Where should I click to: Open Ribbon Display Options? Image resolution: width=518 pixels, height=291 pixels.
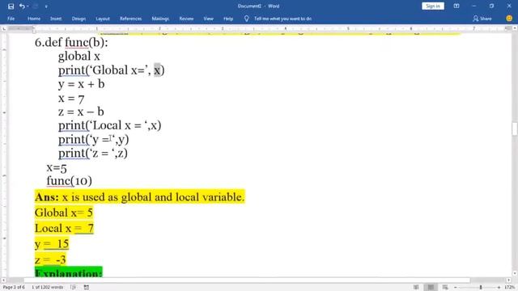(x=456, y=6)
